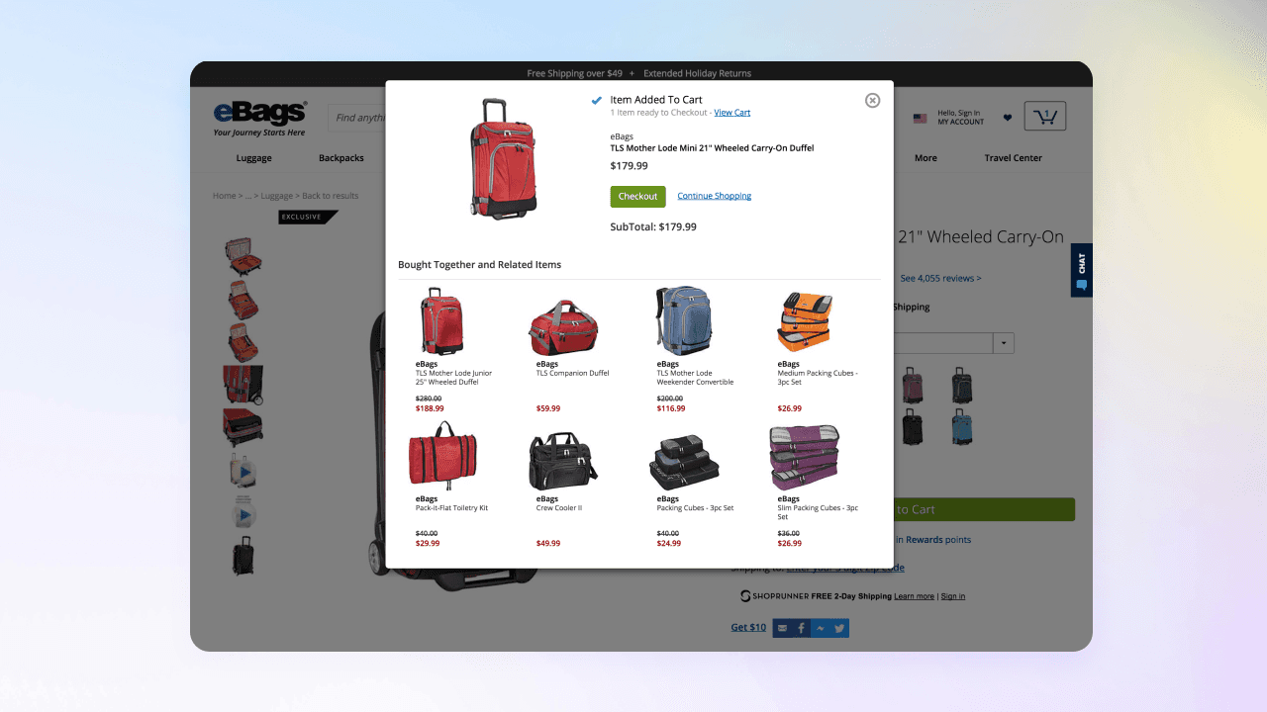Share via the Facebook icon
The width and height of the screenshot is (1267, 712).
802,628
